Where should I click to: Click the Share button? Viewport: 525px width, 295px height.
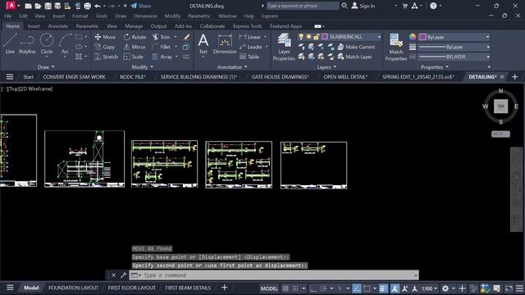(141, 6)
